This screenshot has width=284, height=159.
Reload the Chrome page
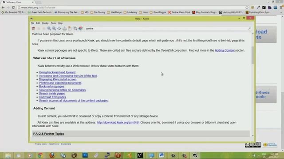coord(13,8)
